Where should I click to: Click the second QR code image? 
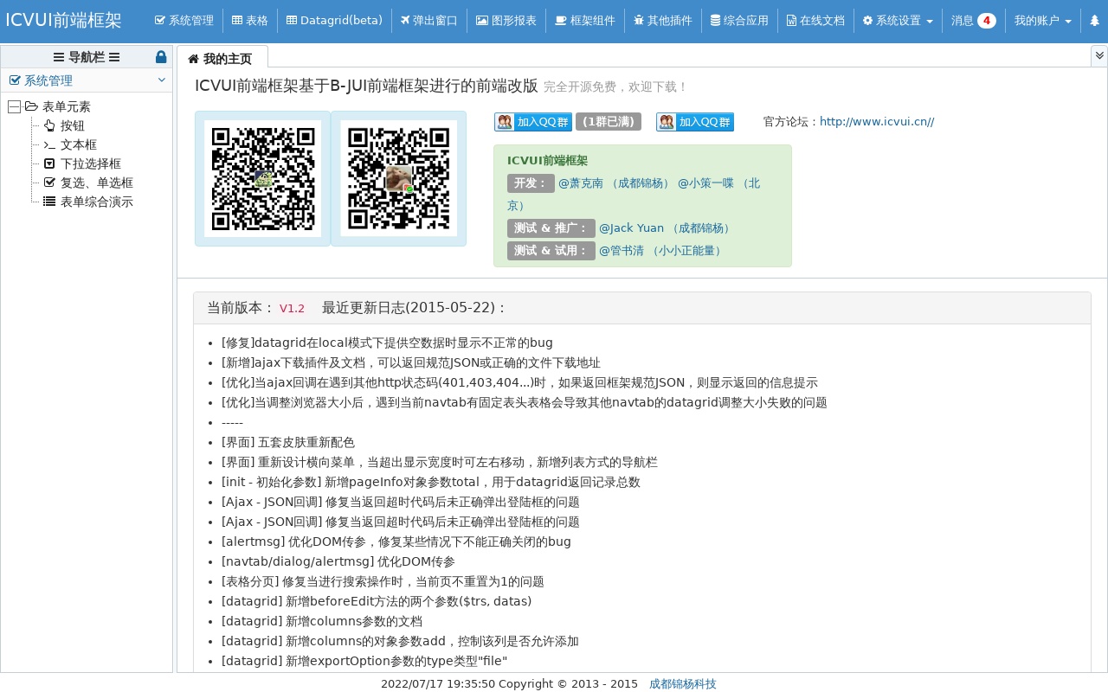pos(398,178)
